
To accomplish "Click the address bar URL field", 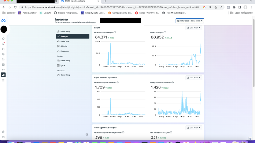I will pyautogui.click(x=113, y=7).
